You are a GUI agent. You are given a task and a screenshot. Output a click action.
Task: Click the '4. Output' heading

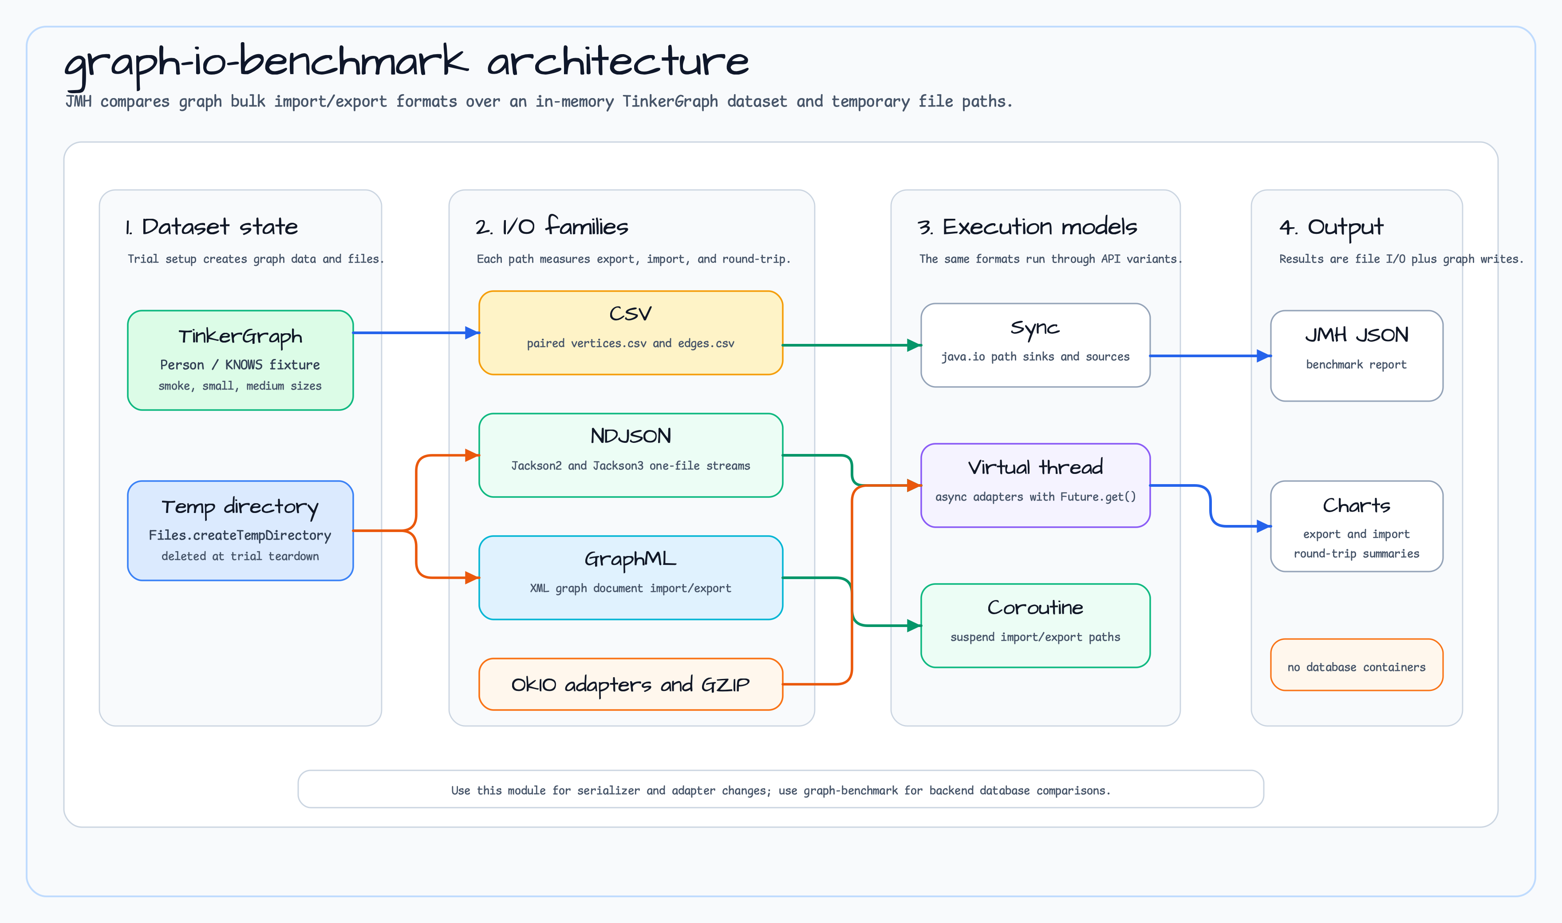pos(1331,228)
